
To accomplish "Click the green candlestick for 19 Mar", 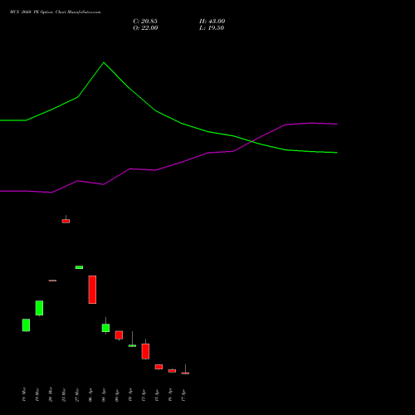I will [39, 308].
